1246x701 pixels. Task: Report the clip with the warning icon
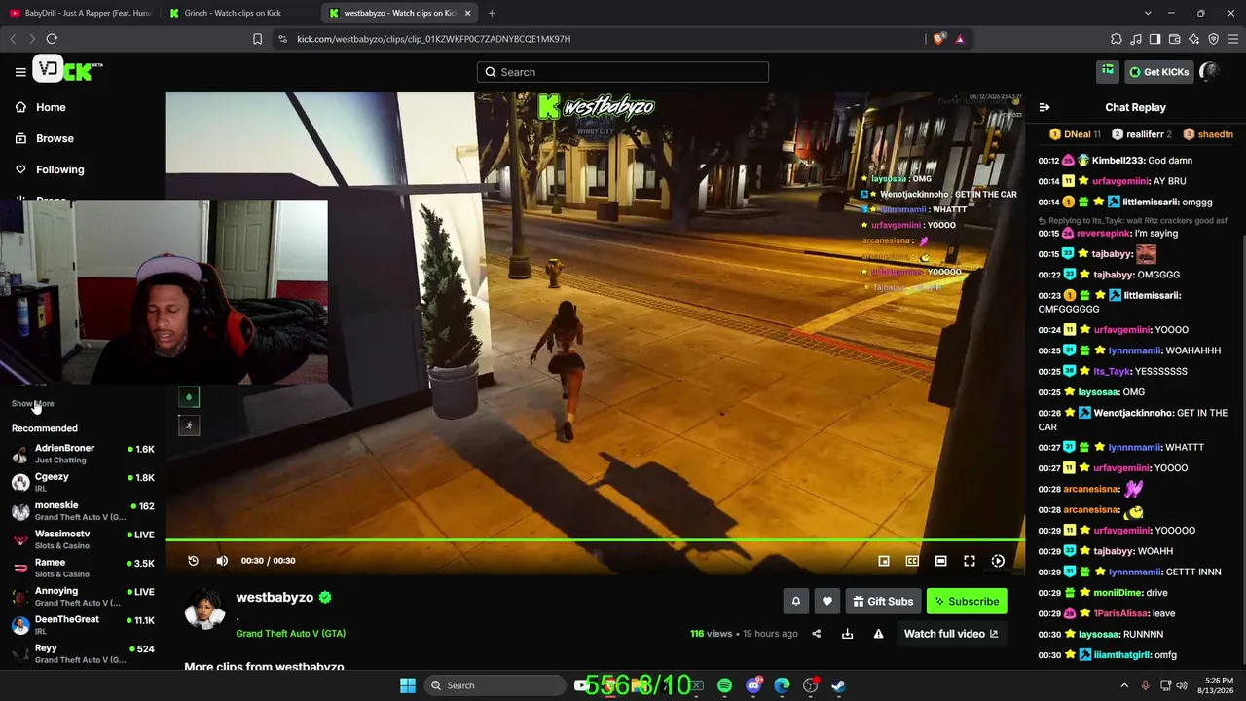tap(878, 634)
